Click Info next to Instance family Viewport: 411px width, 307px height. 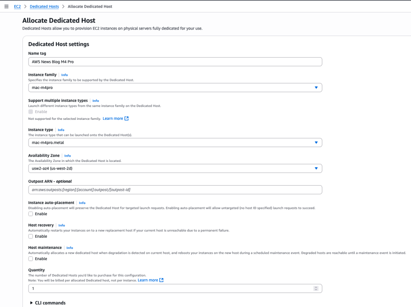64,75
